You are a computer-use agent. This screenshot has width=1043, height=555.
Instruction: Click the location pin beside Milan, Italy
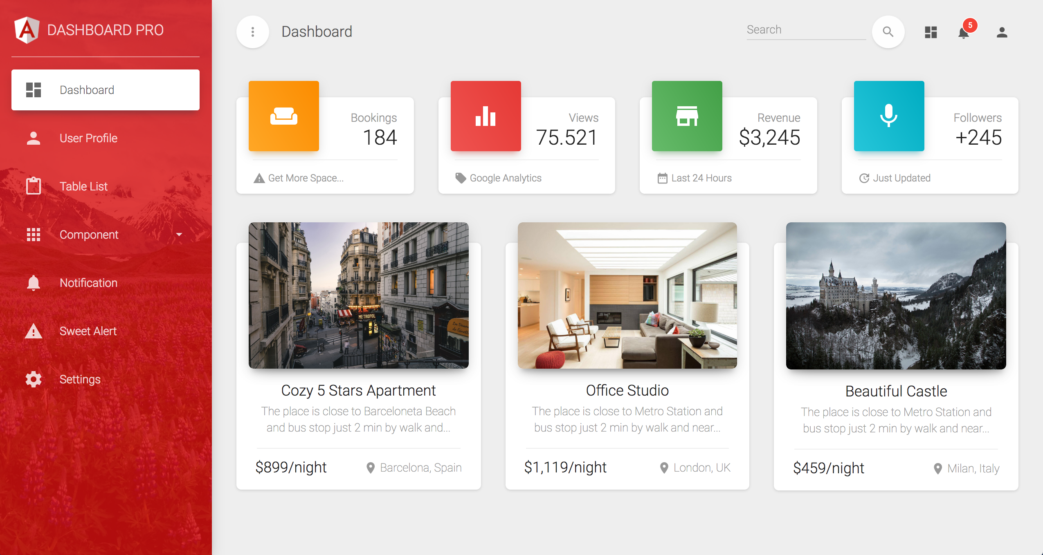pos(938,468)
